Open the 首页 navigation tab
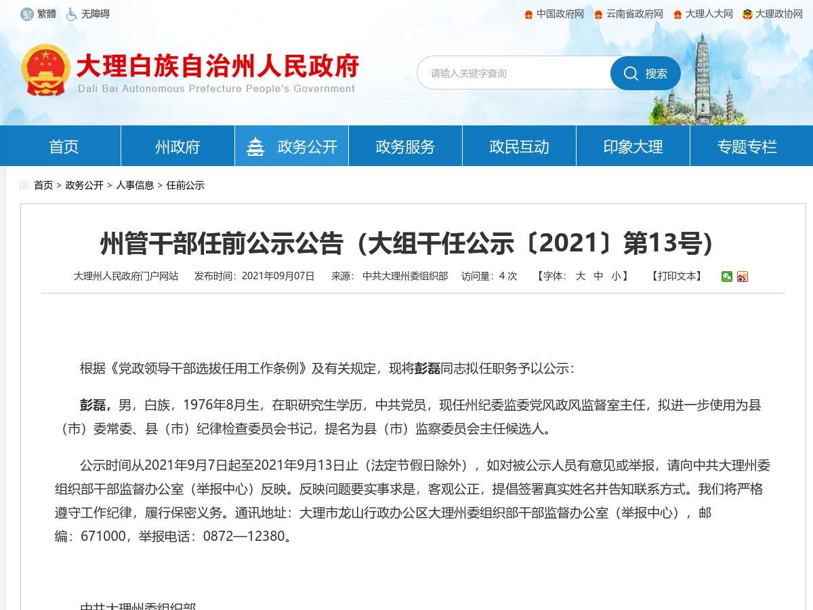Screen dimensions: 813x610 64,146
